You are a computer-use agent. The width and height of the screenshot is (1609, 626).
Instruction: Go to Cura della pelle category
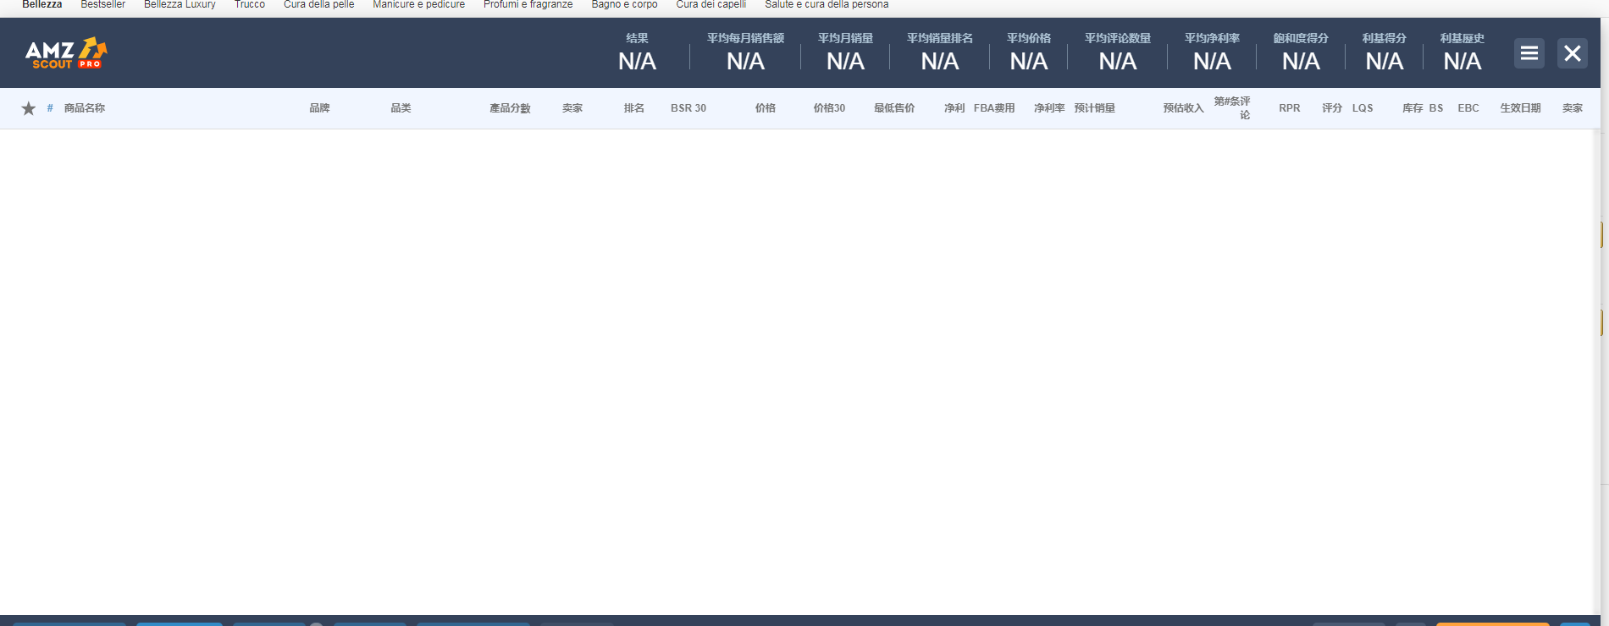(318, 5)
